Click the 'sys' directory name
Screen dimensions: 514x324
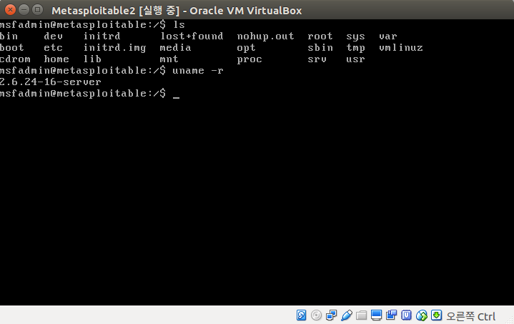[x=356, y=36]
